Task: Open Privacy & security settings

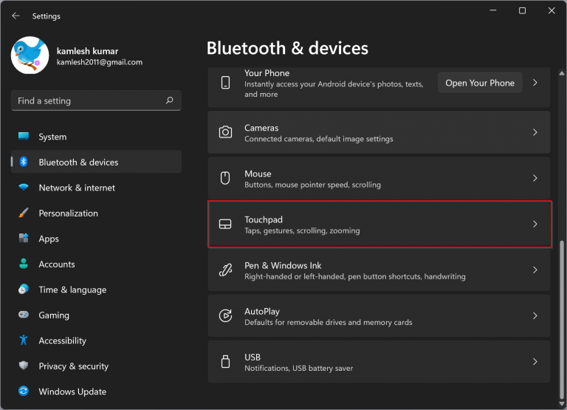Action: (96, 366)
